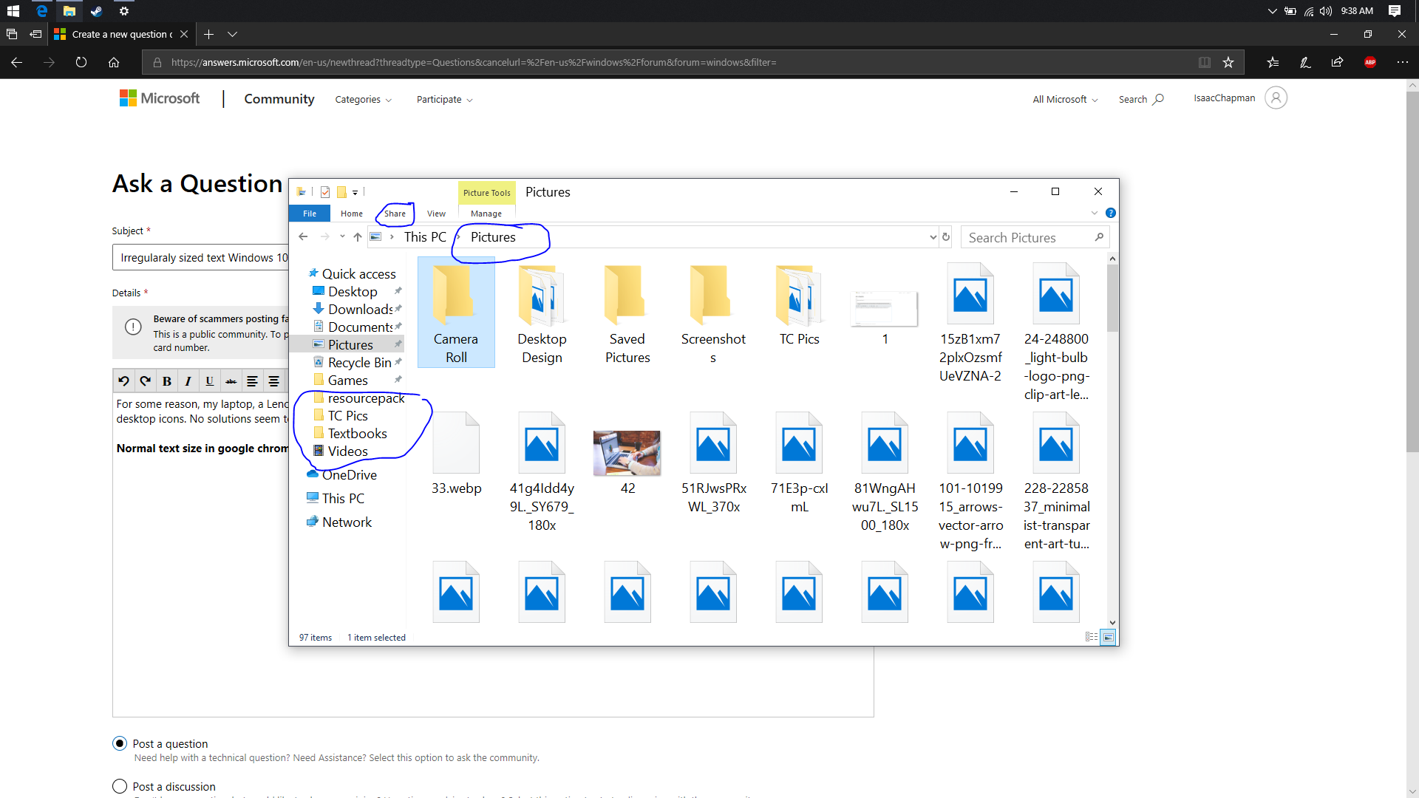This screenshot has width=1419, height=798.
Task: Open the Manage ribbon tab
Action: point(486,214)
